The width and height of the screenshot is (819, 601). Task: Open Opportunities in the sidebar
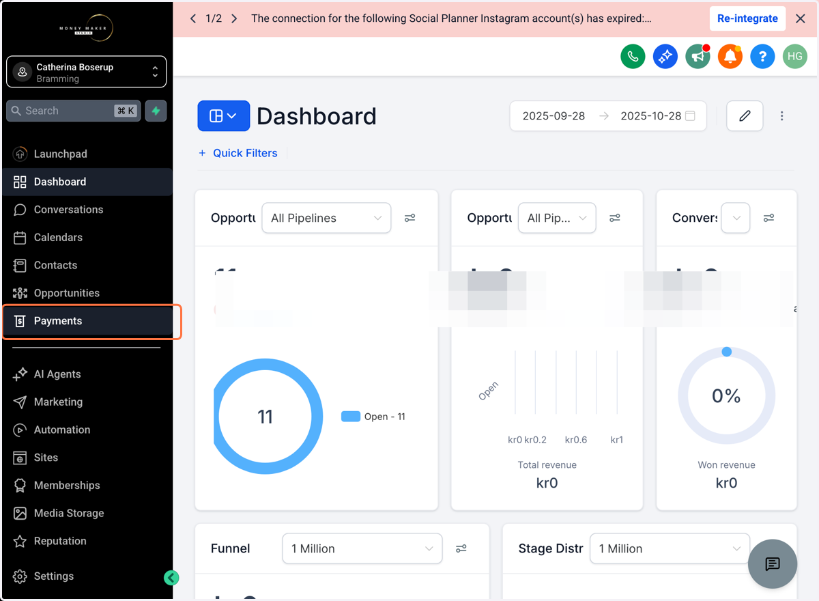[86, 293]
